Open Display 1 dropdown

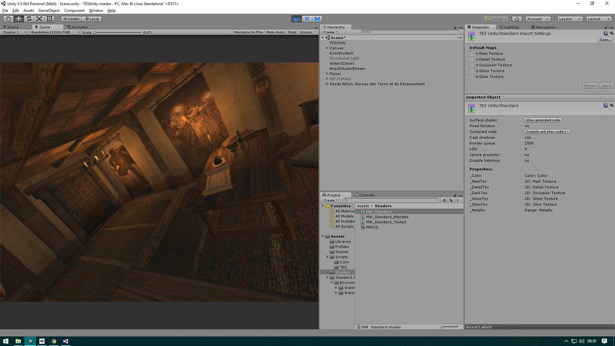click(14, 32)
